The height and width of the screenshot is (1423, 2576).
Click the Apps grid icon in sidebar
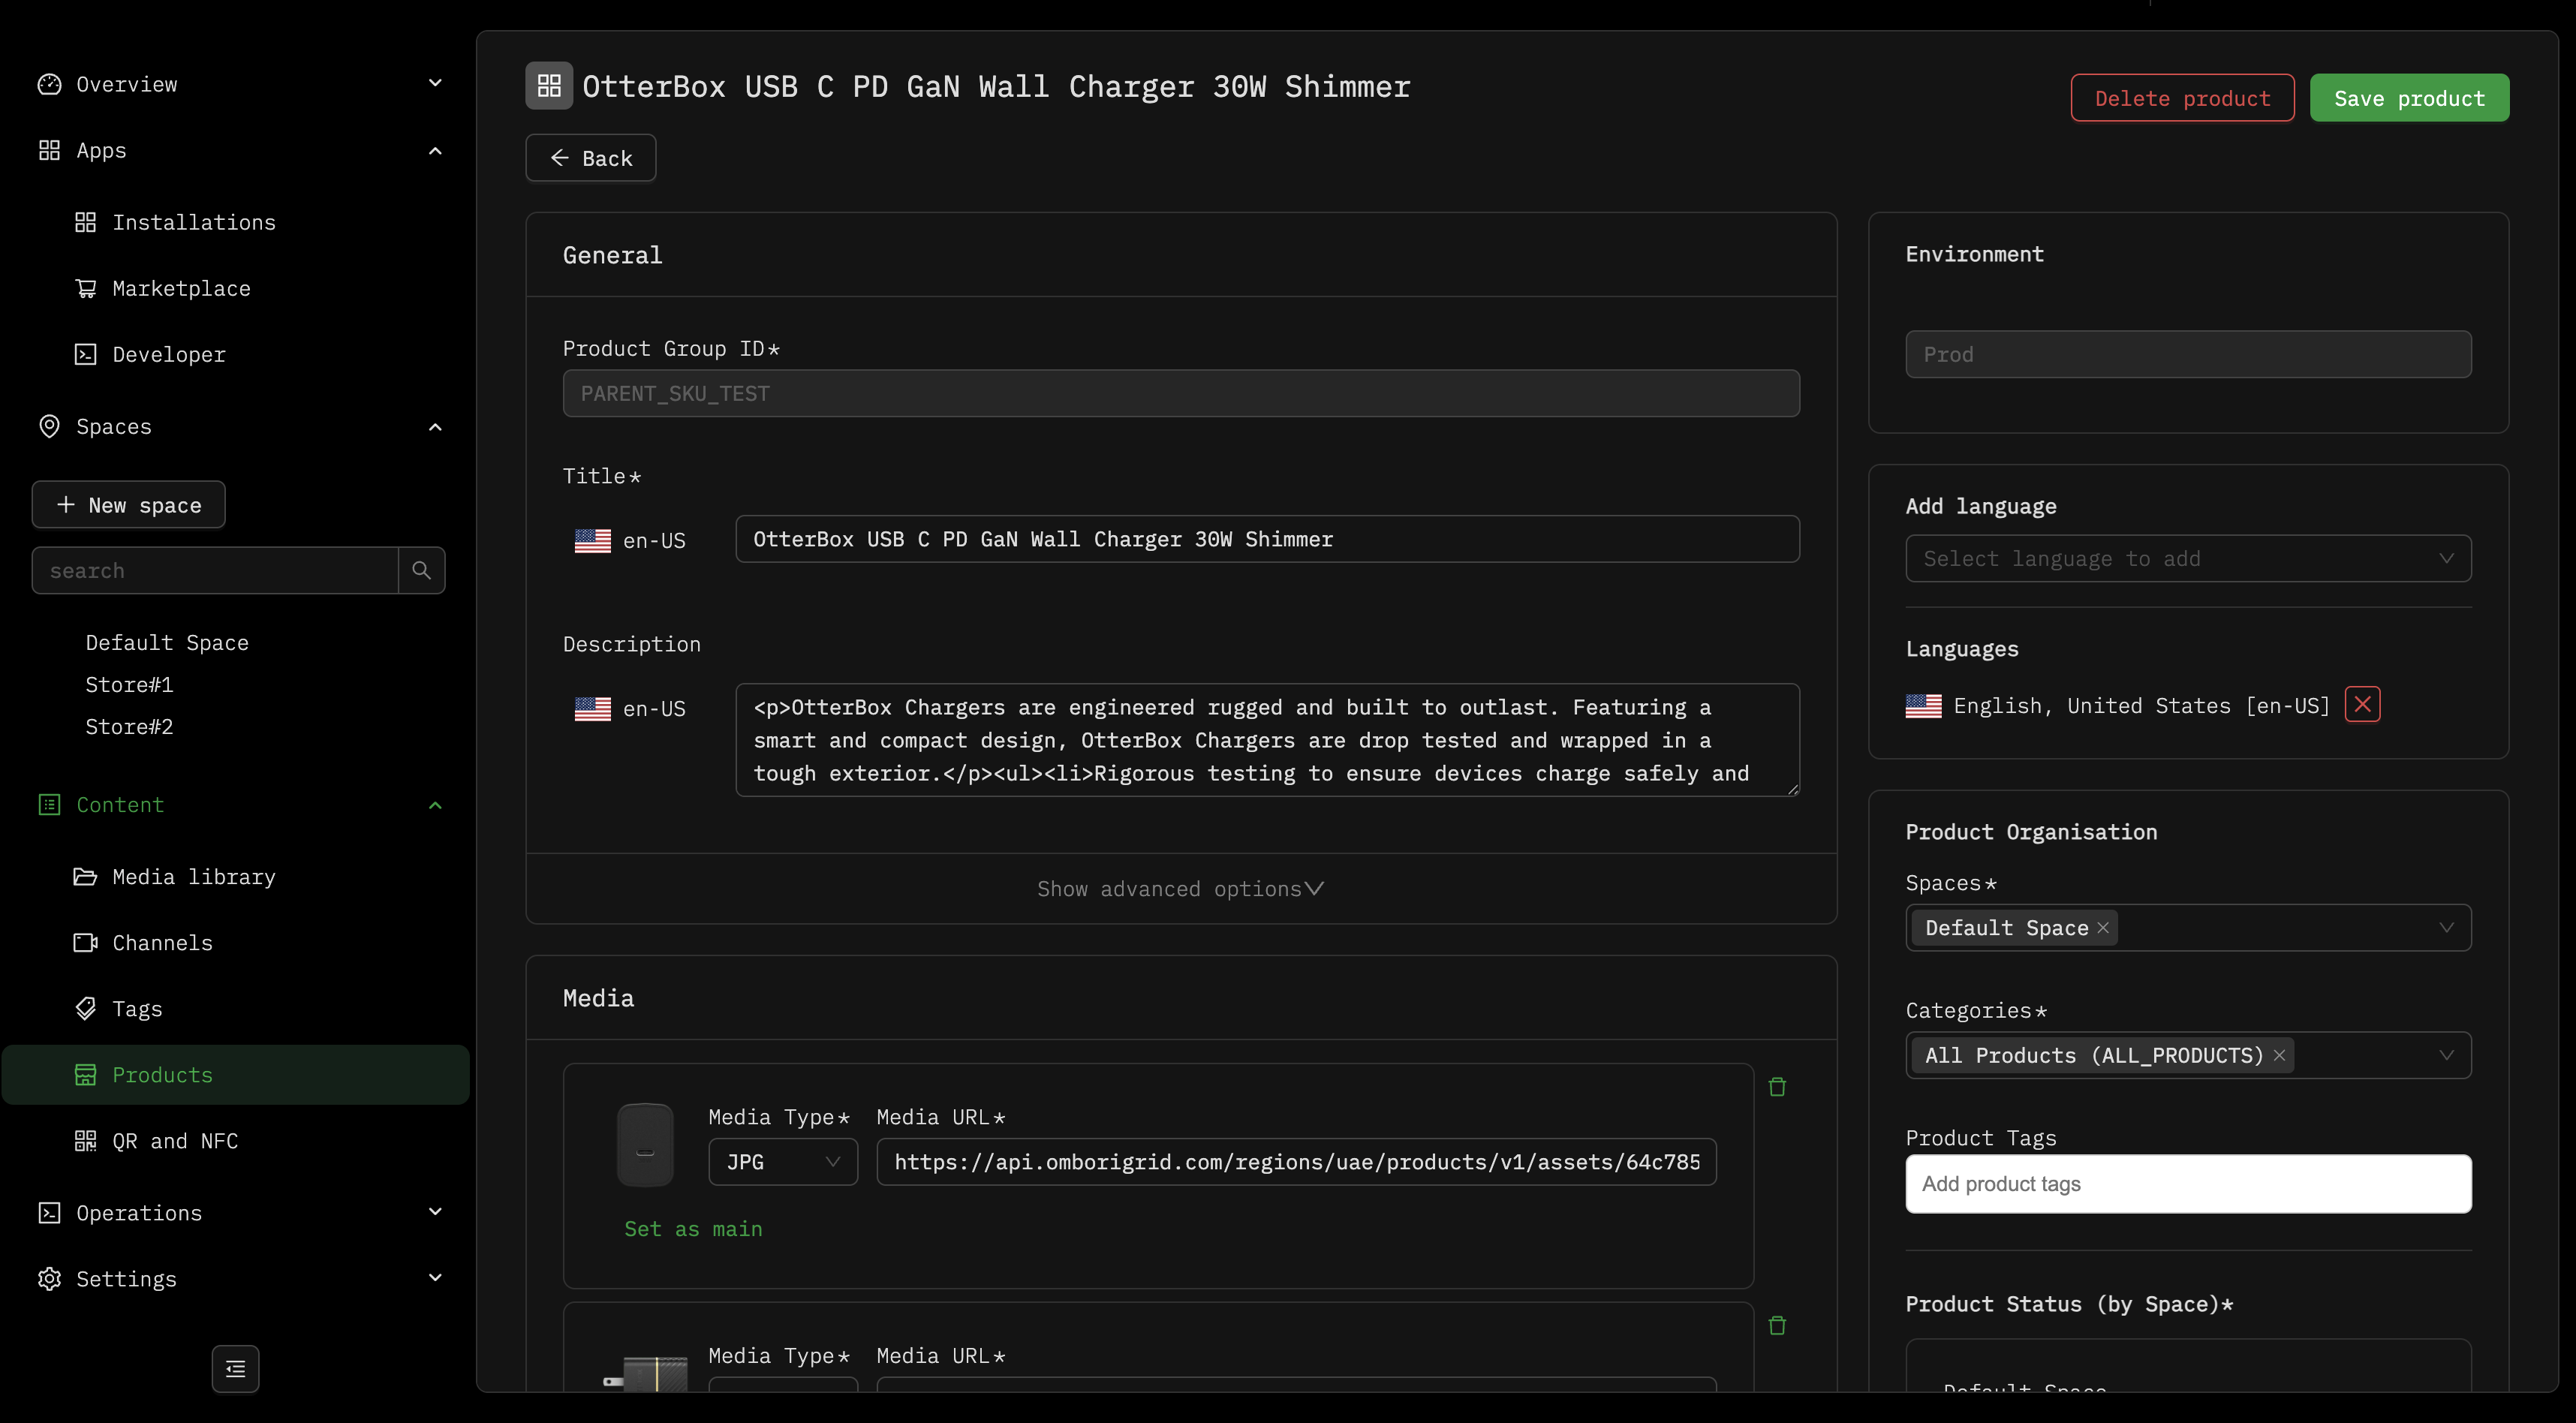(49, 150)
